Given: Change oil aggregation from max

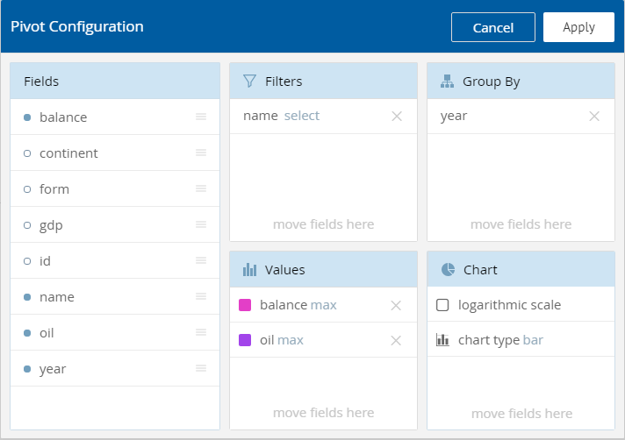Looking at the screenshot, I should 291,340.
